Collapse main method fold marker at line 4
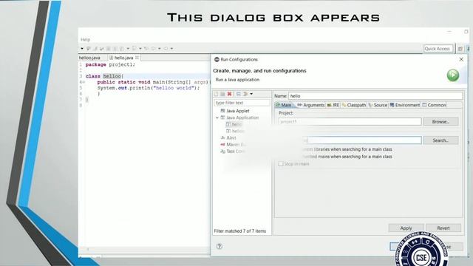This screenshot has width=473, height=266. (84, 82)
